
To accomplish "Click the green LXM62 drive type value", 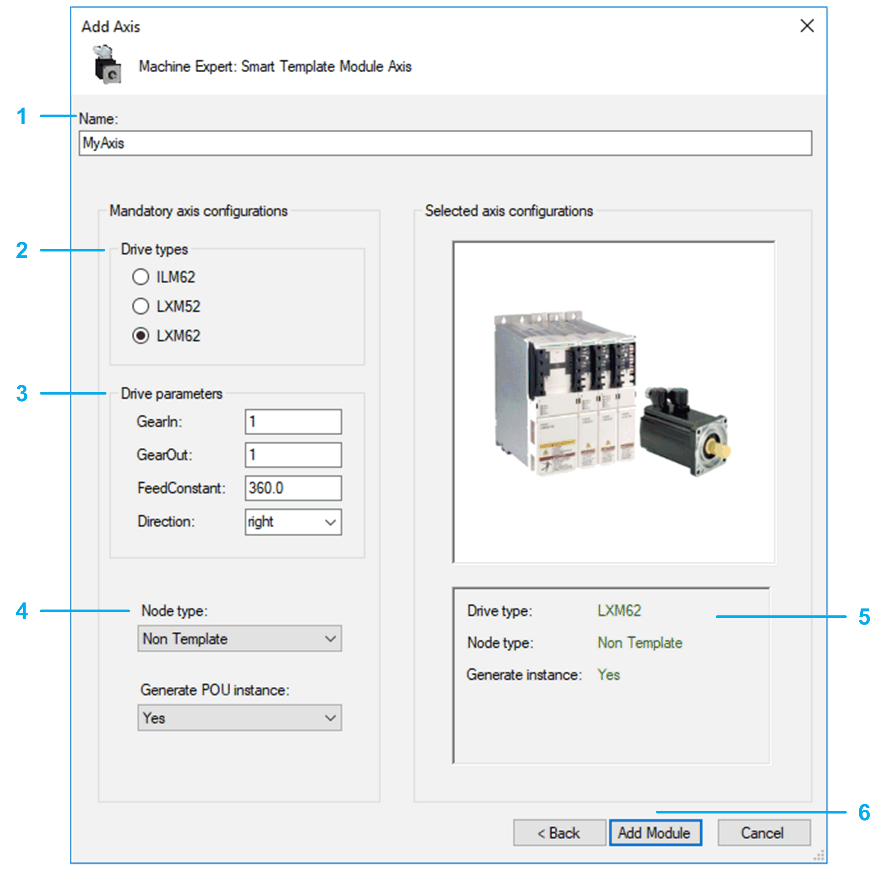I will 619,610.
